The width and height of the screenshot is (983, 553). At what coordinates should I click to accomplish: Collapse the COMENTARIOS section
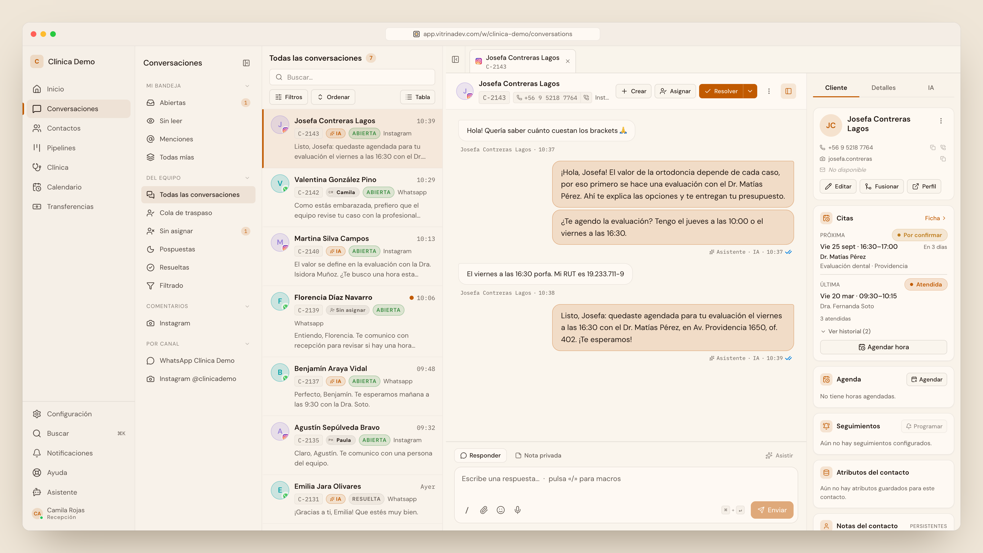(247, 306)
